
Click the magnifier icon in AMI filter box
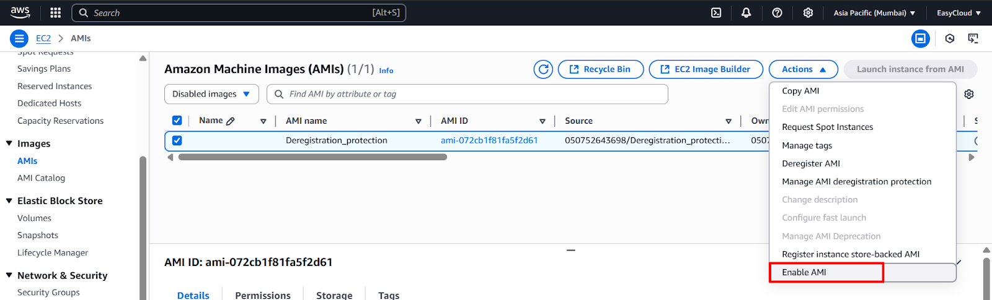pos(279,94)
